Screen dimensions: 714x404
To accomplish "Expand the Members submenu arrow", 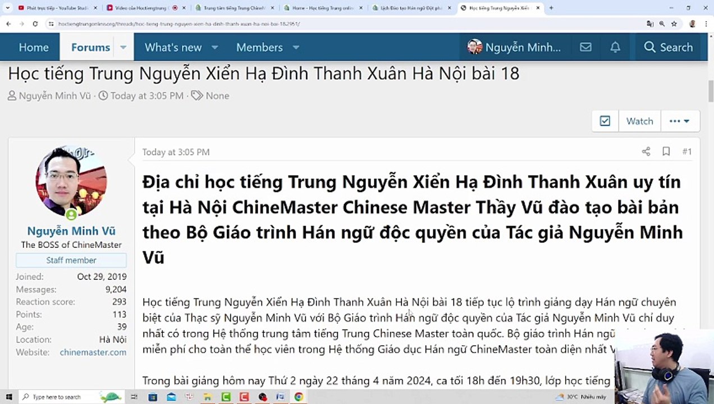I will pyautogui.click(x=296, y=47).
